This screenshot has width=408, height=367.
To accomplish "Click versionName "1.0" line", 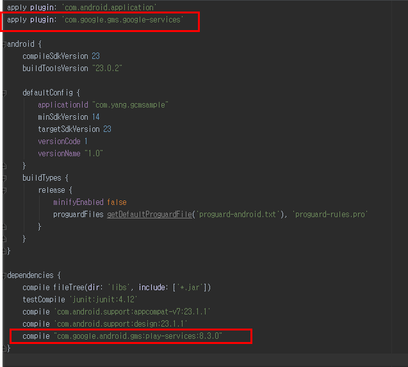I will click(70, 154).
